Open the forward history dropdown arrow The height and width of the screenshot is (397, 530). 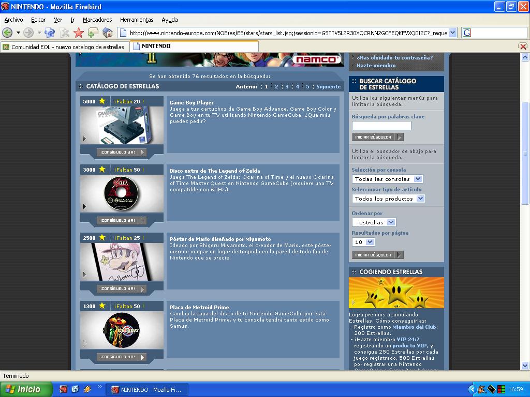pos(39,33)
